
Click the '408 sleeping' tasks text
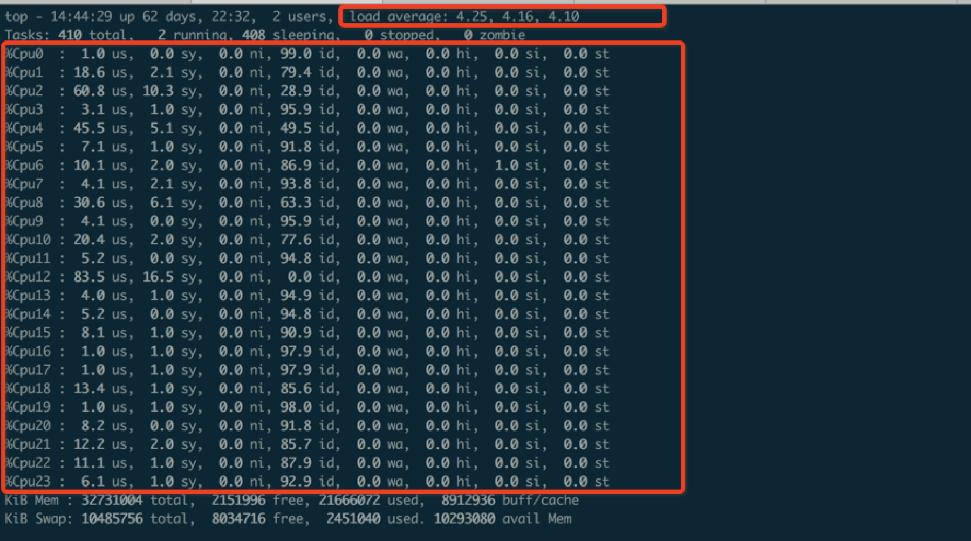[x=288, y=35]
